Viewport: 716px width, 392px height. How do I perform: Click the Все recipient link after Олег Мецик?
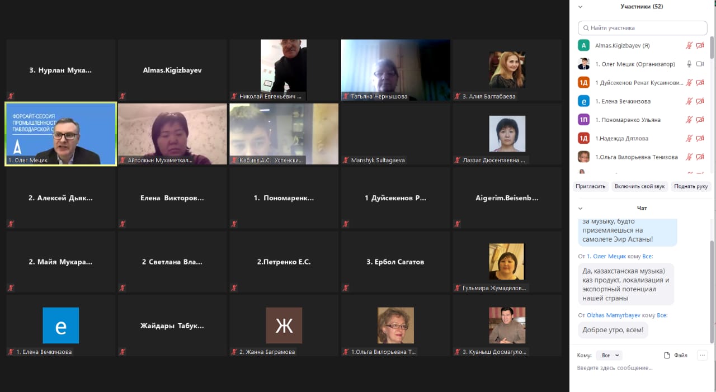pos(647,256)
